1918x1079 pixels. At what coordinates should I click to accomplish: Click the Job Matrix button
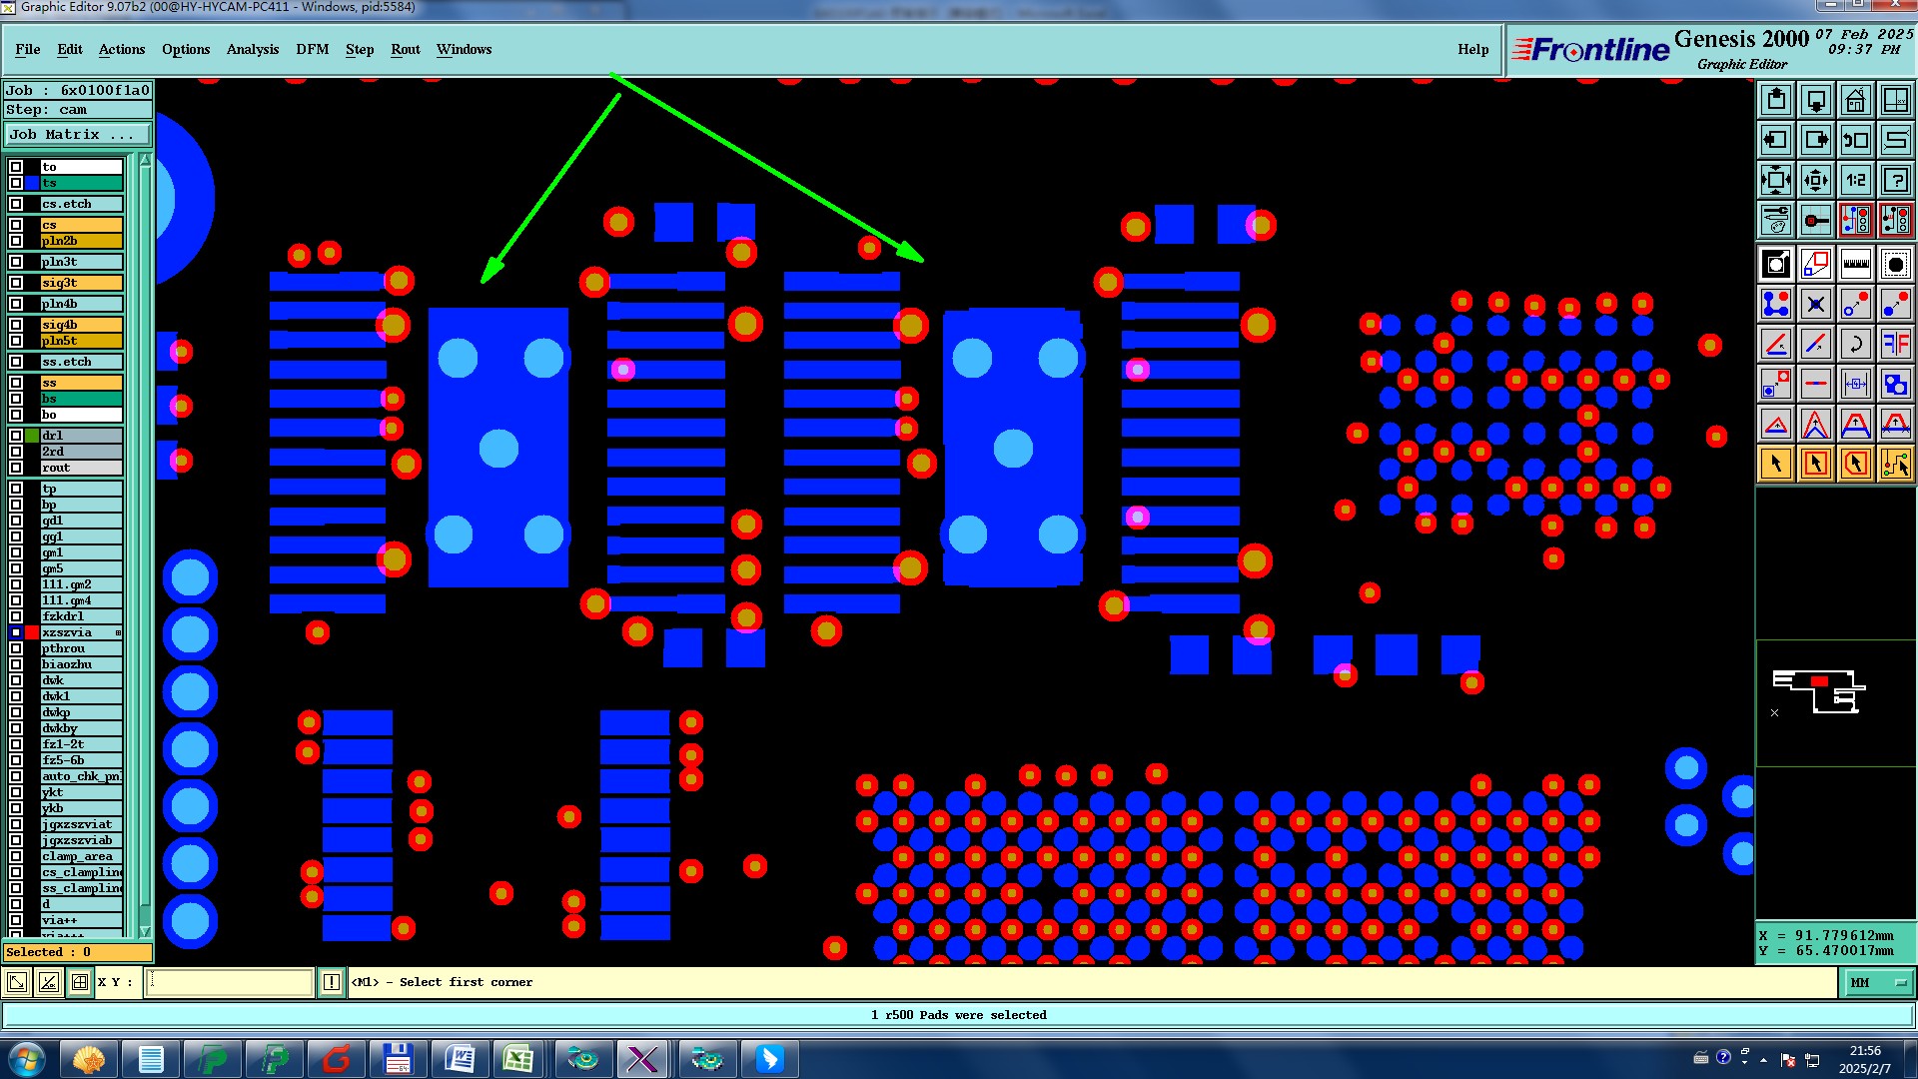tap(77, 134)
